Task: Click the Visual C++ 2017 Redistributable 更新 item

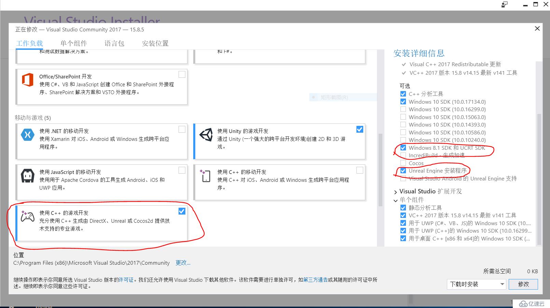Action: pyautogui.click(x=455, y=64)
